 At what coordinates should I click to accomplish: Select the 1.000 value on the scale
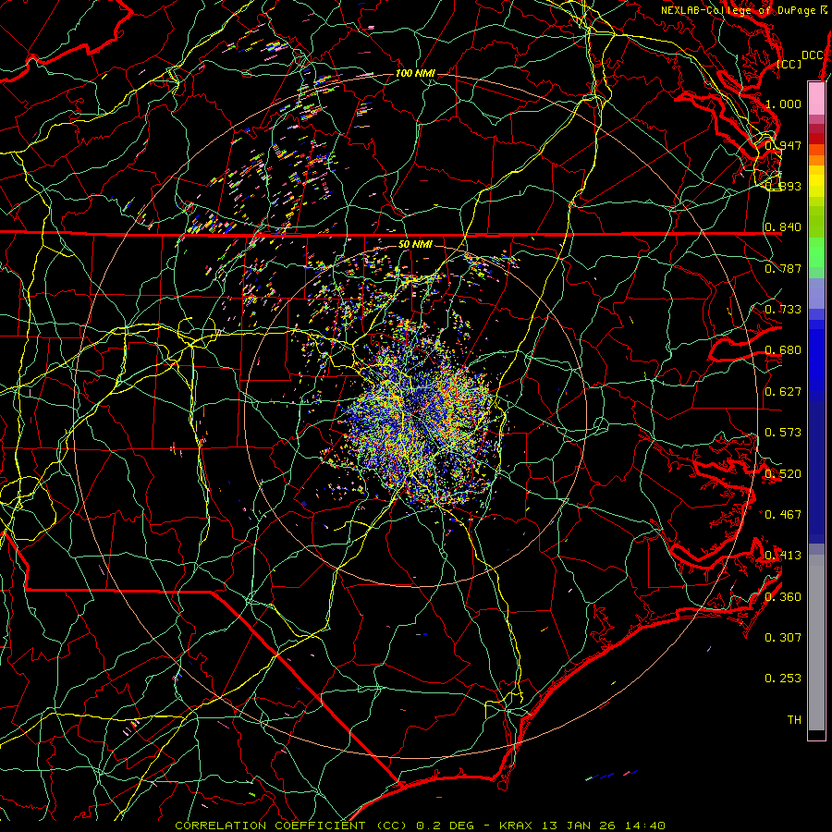[x=783, y=104]
